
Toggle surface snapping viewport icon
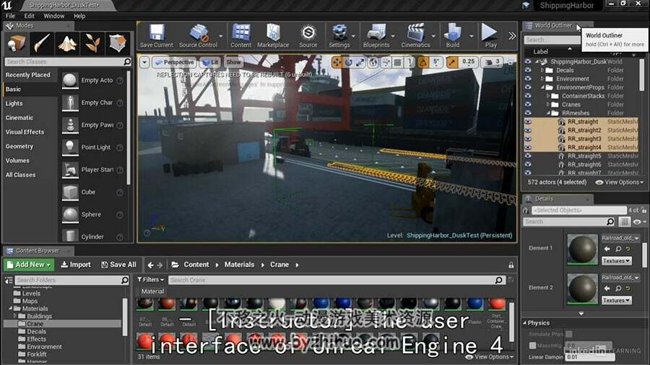(386, 62)
